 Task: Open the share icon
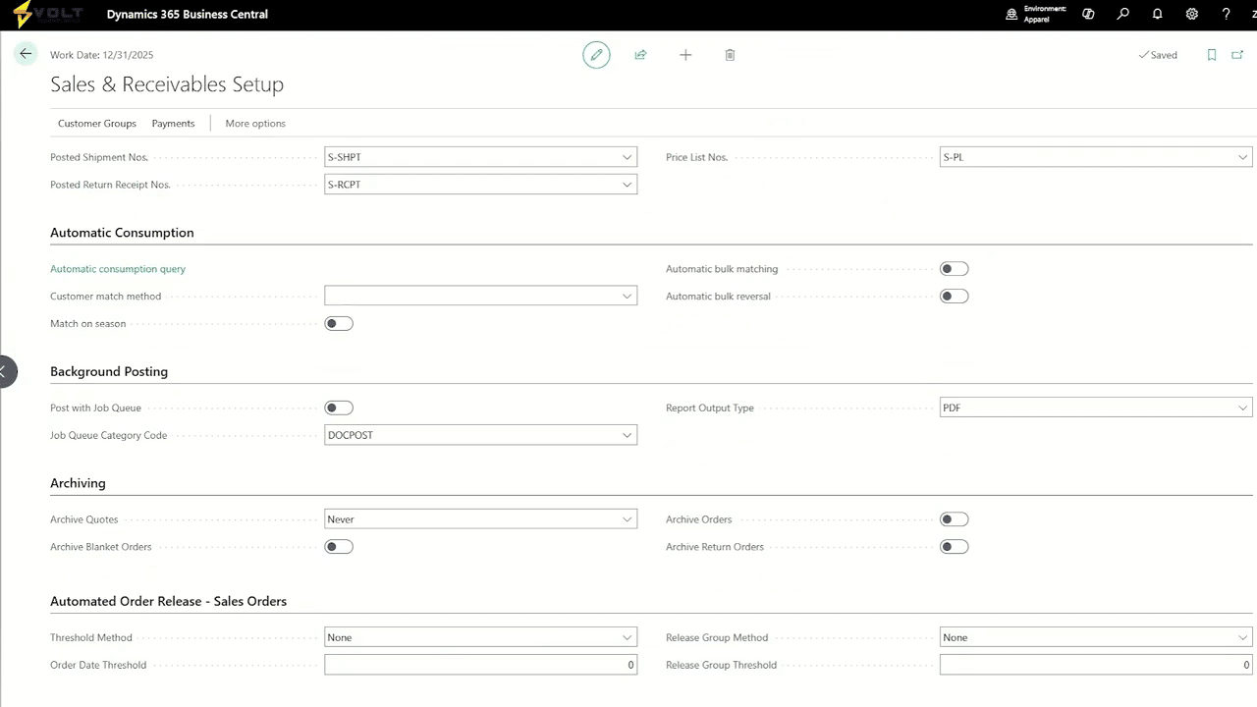(x=640, y=55)
